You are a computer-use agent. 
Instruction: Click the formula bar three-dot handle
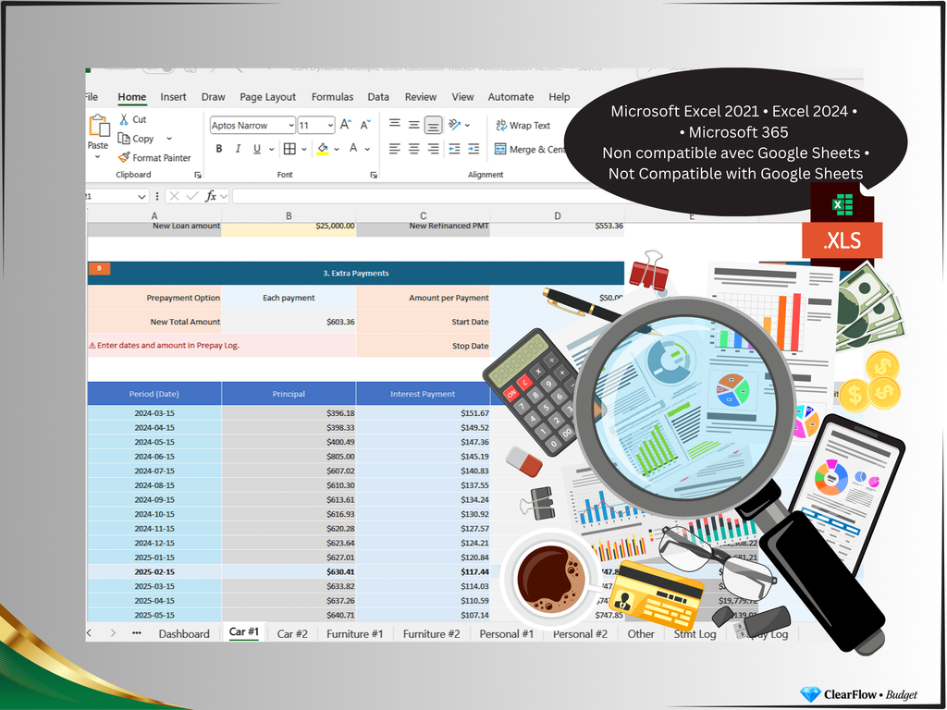[x=157, y=196]
